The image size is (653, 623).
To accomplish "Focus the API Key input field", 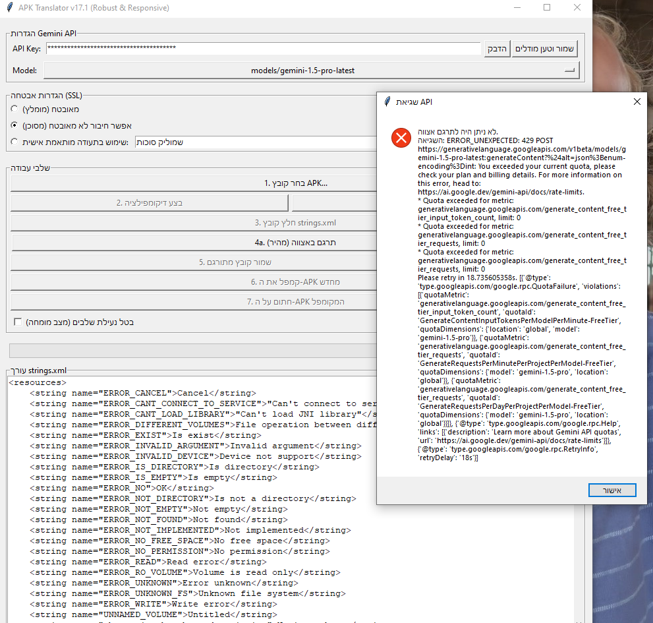I will (264, 49).
